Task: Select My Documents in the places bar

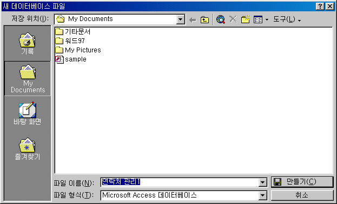Action: click(x=28, y=79)
